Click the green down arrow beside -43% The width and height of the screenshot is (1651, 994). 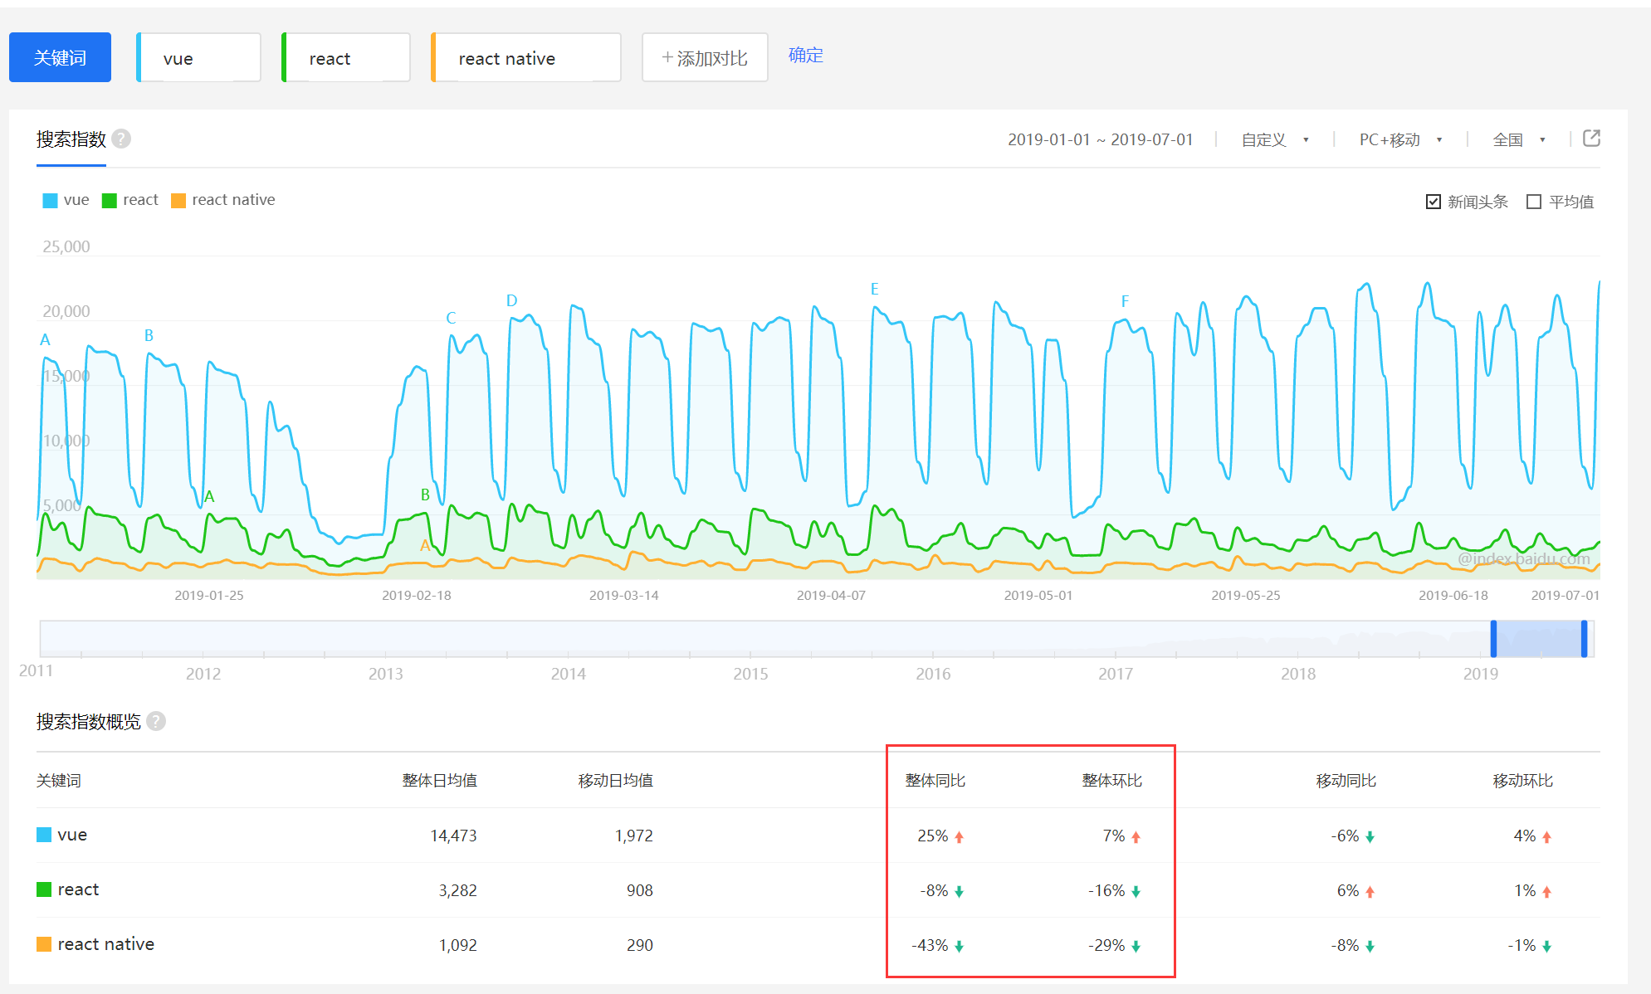point(960,945)
